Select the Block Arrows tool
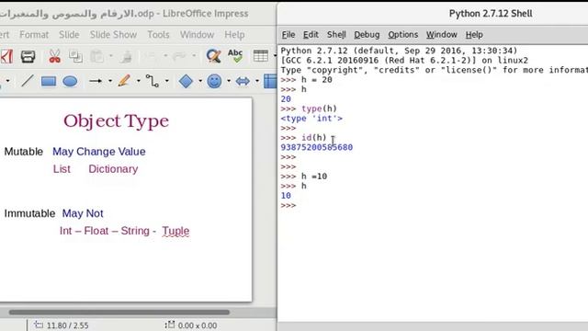 click(243, 81)
